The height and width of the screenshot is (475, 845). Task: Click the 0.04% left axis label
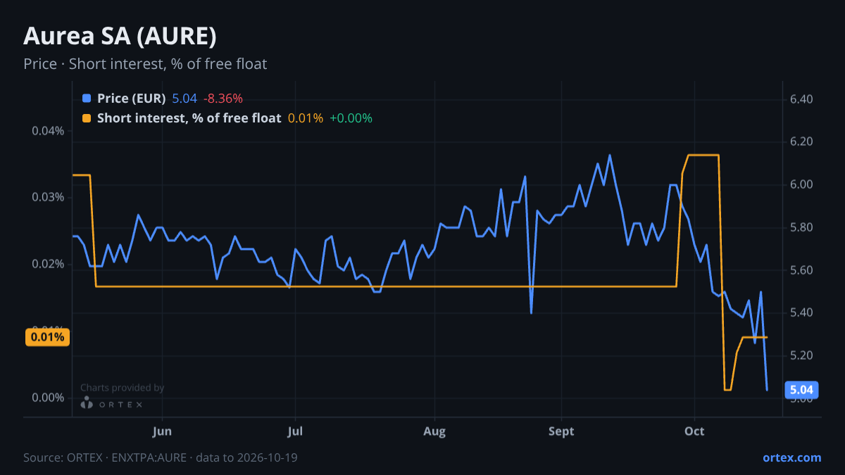tap(49, 130)
